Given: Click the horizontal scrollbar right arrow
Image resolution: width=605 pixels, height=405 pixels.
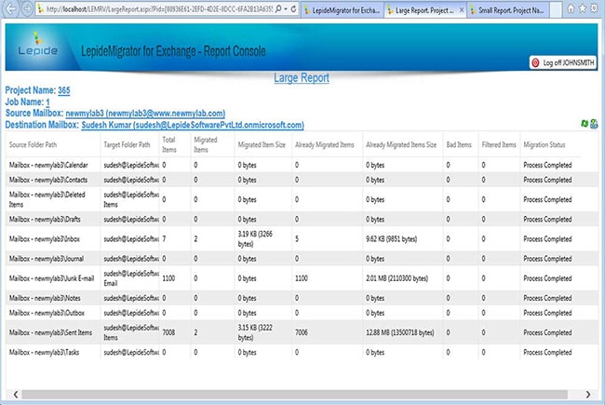Looking at the screenshot, I should tap(587, 394).
